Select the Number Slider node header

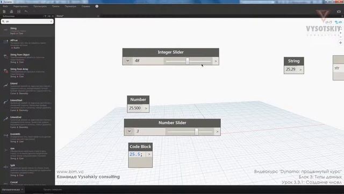click(x=172, y=123)
